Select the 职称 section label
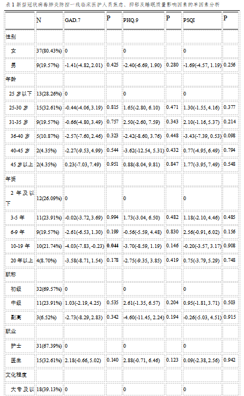Image resolution: width=244 pixels, height=396 pixels. pyautogui.click(x=11, y=275)
